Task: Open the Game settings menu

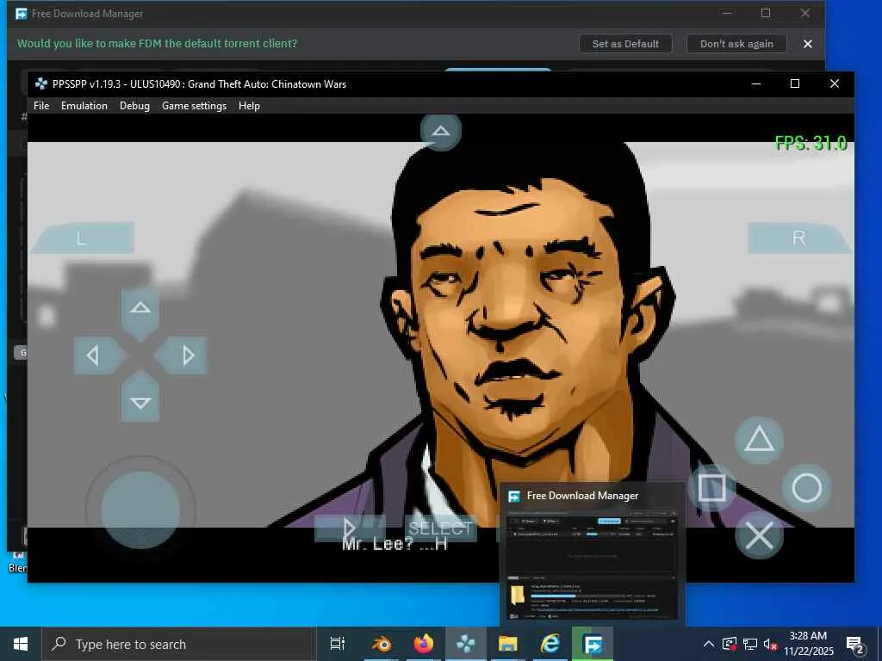Action: (194, 106)
